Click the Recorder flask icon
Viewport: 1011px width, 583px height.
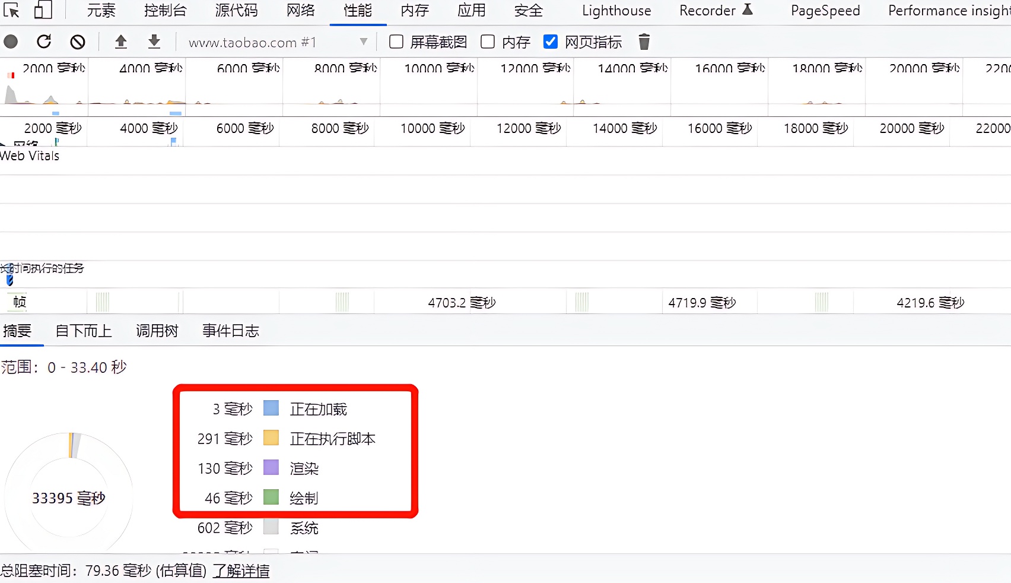pos(748,9)
